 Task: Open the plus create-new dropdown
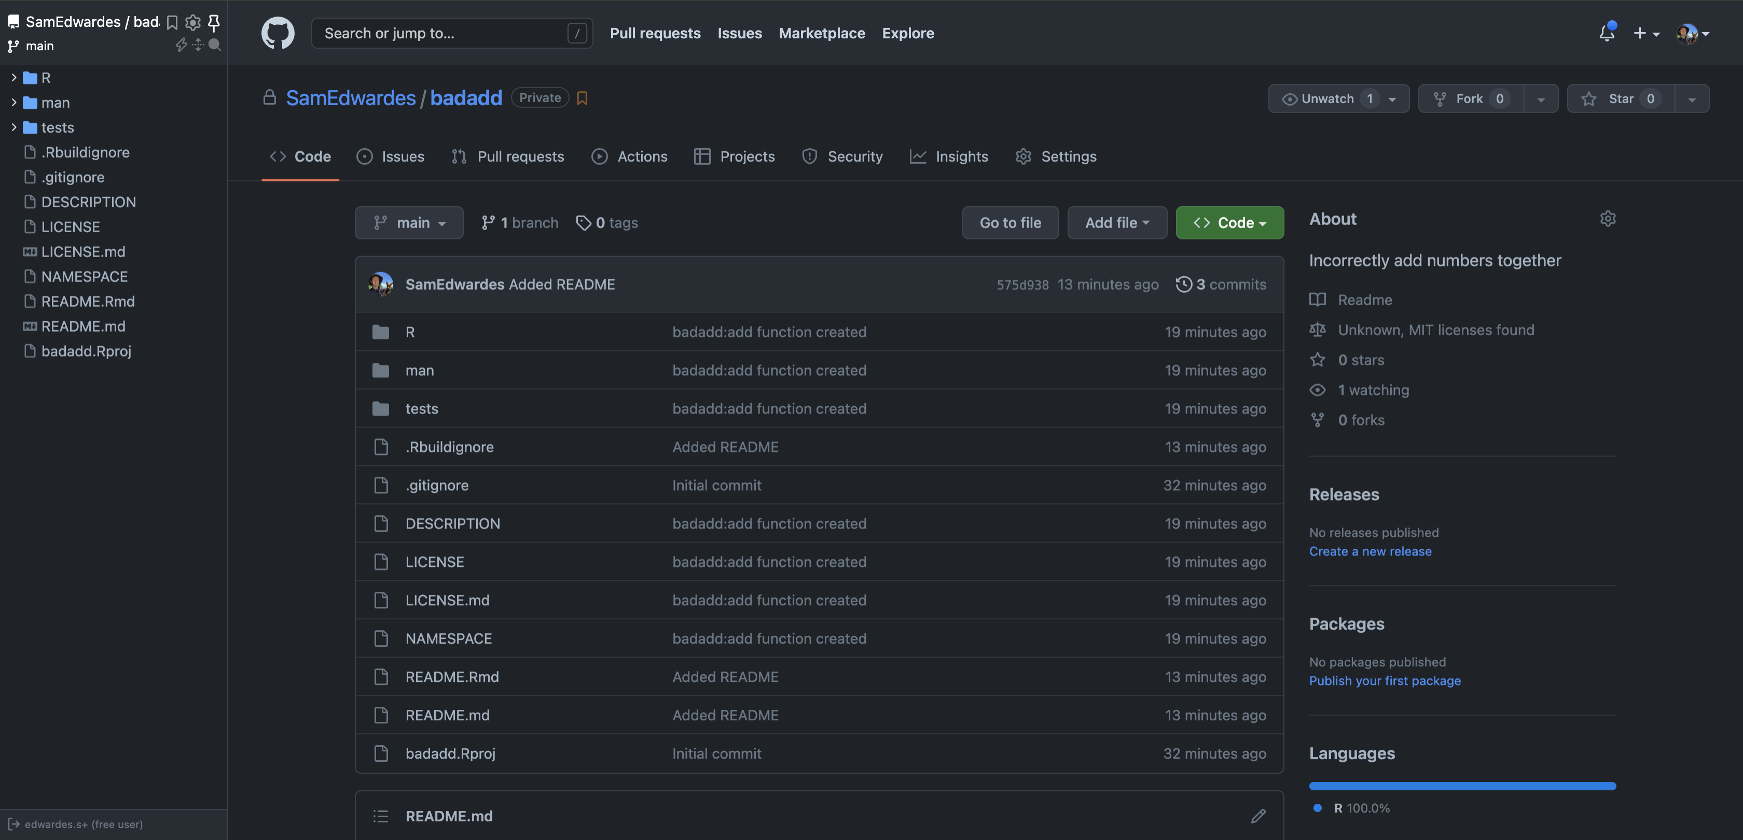tap(1646, 33)
